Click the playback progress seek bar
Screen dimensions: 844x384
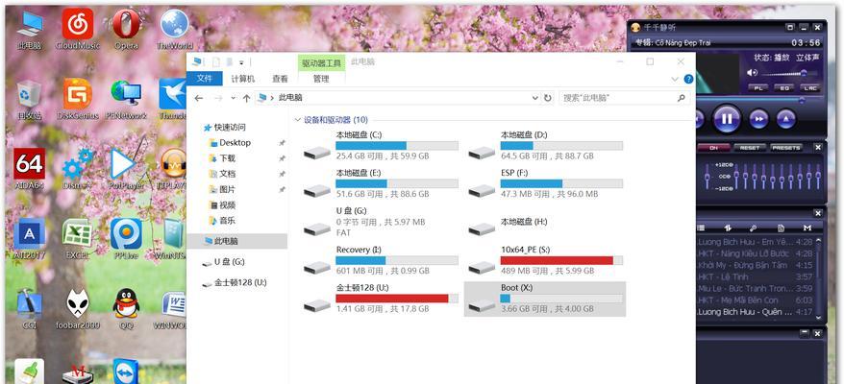[759, 100]
